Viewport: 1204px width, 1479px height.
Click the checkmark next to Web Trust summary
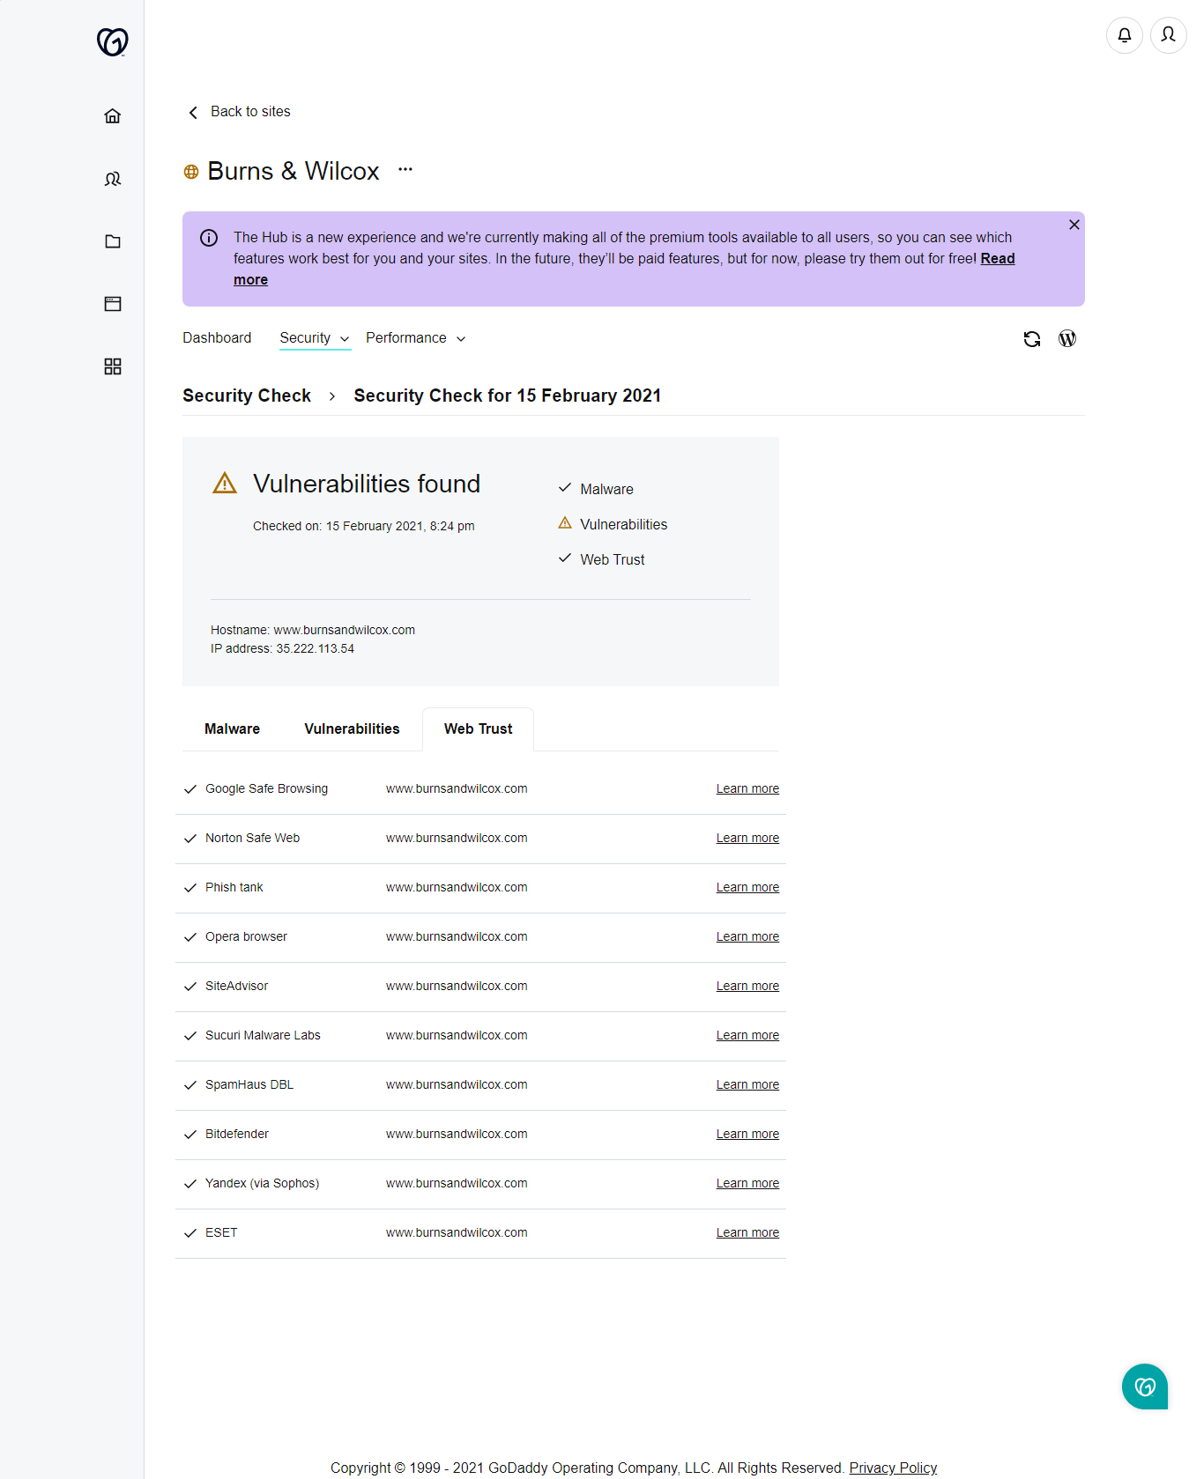[565, 558]
